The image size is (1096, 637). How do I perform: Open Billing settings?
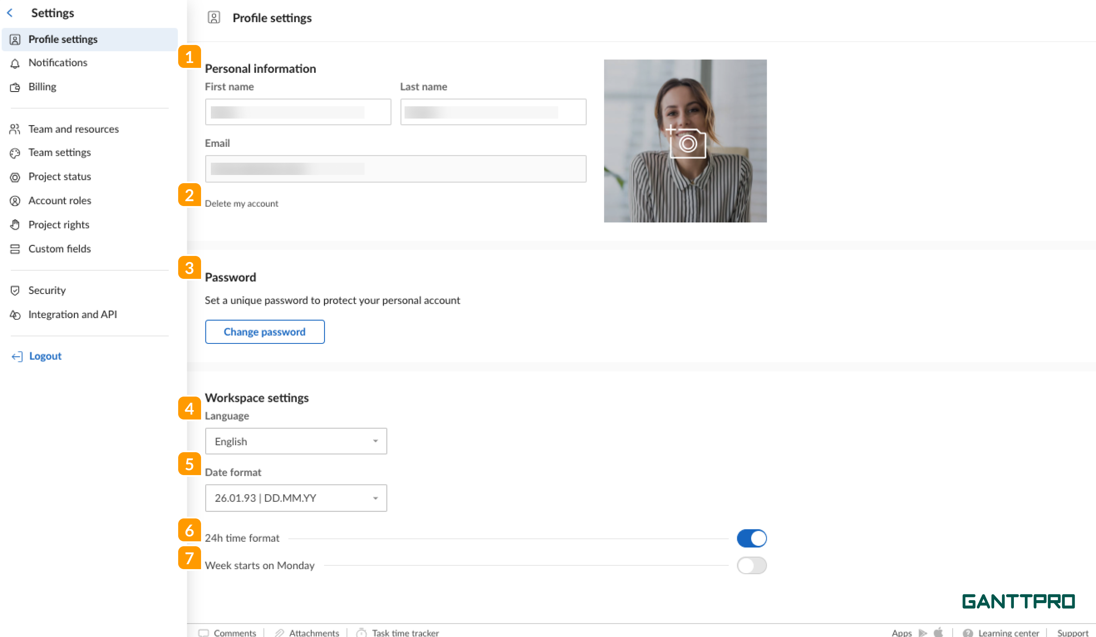pos(42,87)
